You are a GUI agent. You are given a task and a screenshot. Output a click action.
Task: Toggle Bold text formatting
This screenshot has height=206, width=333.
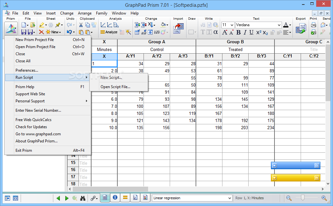pos(238,32)
